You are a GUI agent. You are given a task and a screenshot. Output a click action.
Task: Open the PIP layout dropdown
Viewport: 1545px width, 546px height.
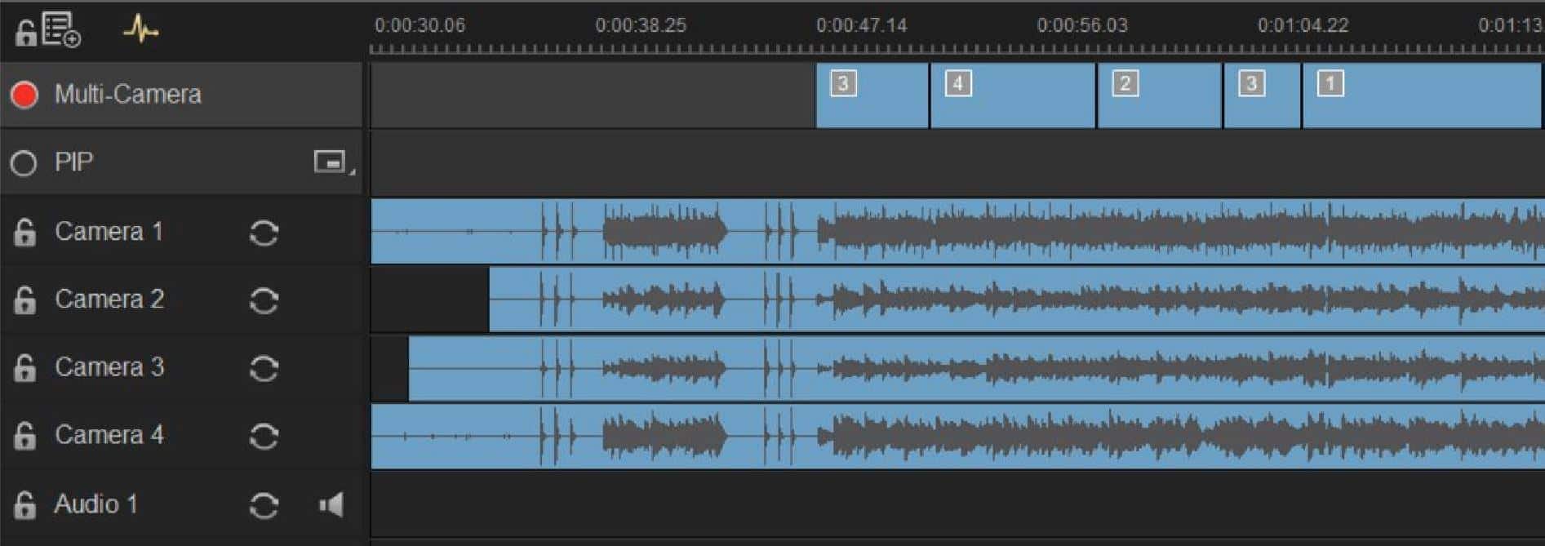[x=333, y=162]
